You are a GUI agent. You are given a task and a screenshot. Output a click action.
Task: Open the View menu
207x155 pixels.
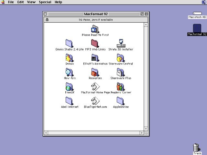coord(31,2)
